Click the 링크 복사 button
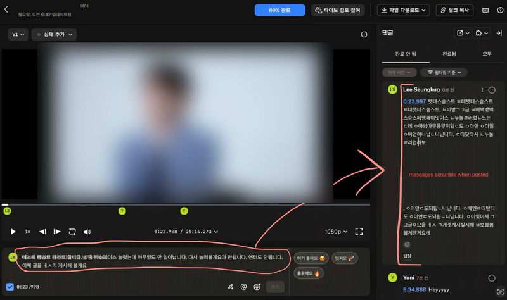The width and height of the screenshot is (507, 300). pos(454,10)
